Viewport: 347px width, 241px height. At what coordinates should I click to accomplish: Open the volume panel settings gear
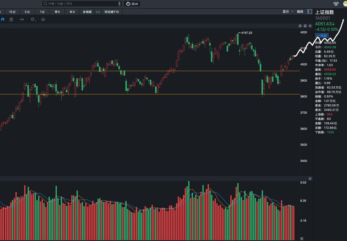coord(310,179)
